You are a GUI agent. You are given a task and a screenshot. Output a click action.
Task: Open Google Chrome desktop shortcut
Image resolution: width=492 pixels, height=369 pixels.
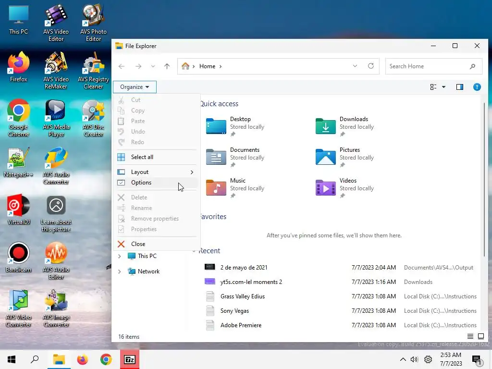tap(19, 119)
